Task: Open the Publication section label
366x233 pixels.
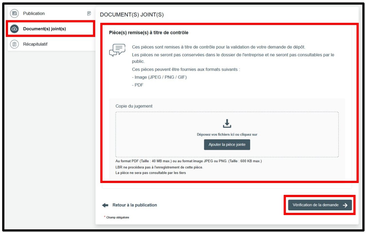Action: [x=34, y=13]
